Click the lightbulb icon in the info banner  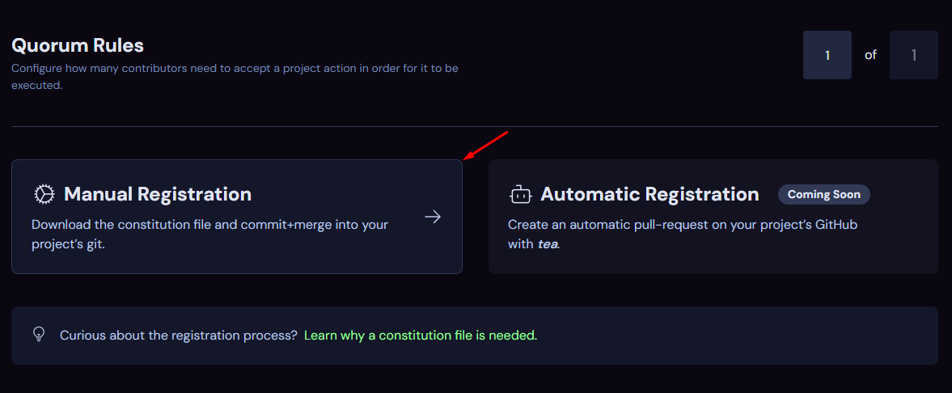(x=38, y=334)
